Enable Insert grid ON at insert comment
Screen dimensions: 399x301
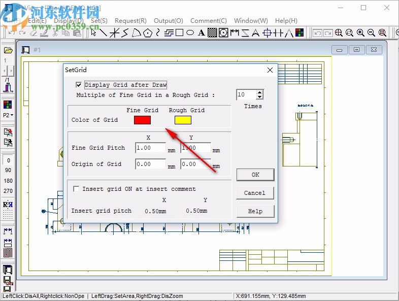pos(76,189)
